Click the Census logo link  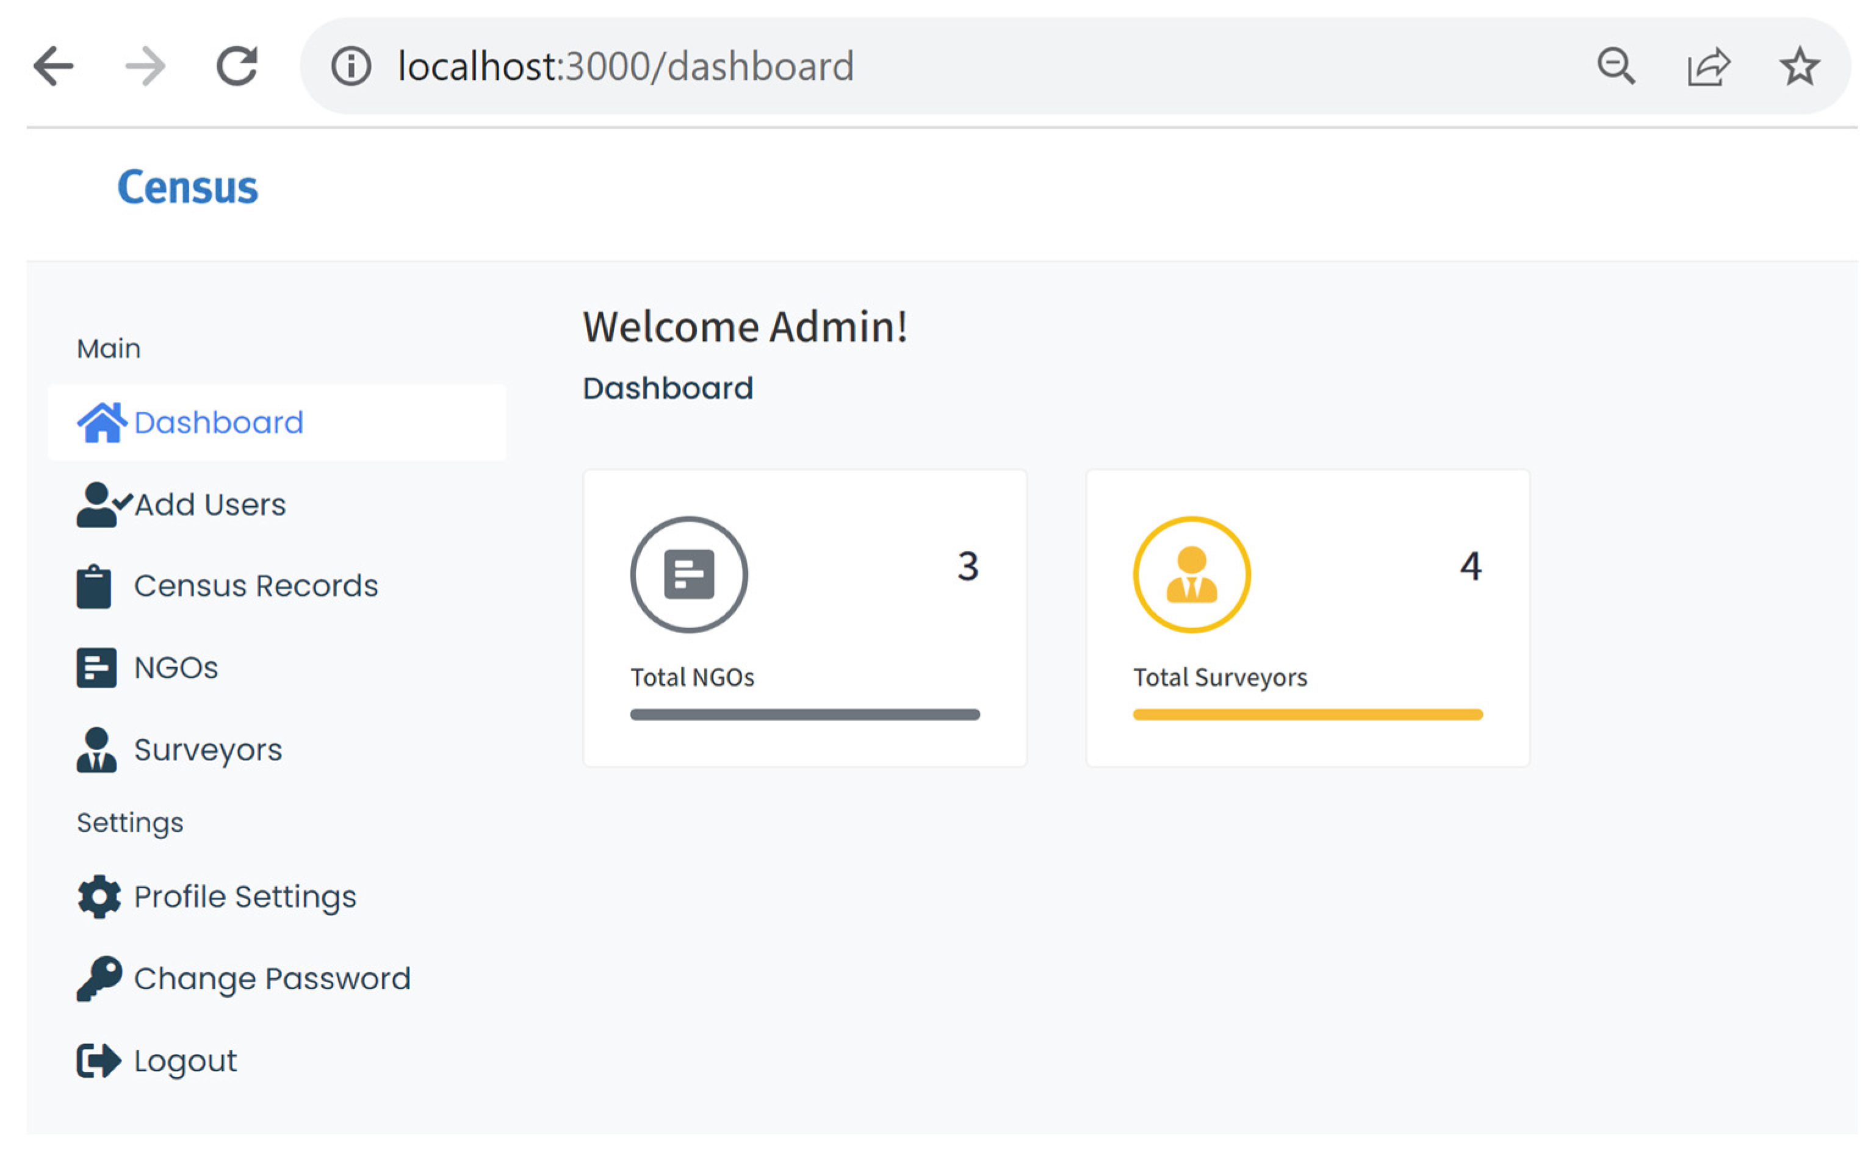(187, 187)
